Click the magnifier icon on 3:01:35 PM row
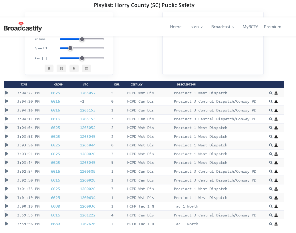The height and width of the screenshot is (233, 296). pos(271,189)
